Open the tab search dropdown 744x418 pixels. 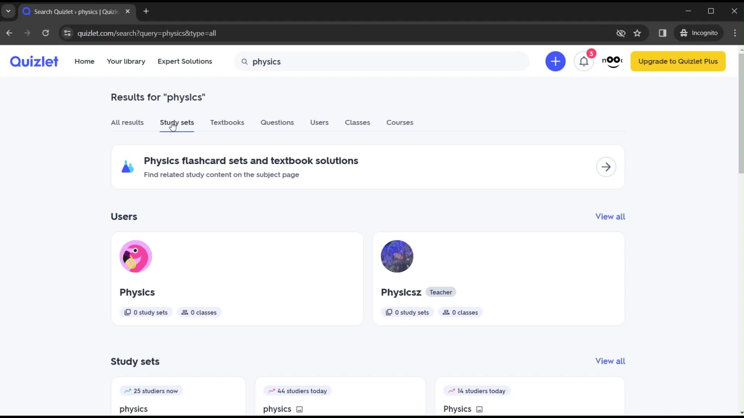8,11
